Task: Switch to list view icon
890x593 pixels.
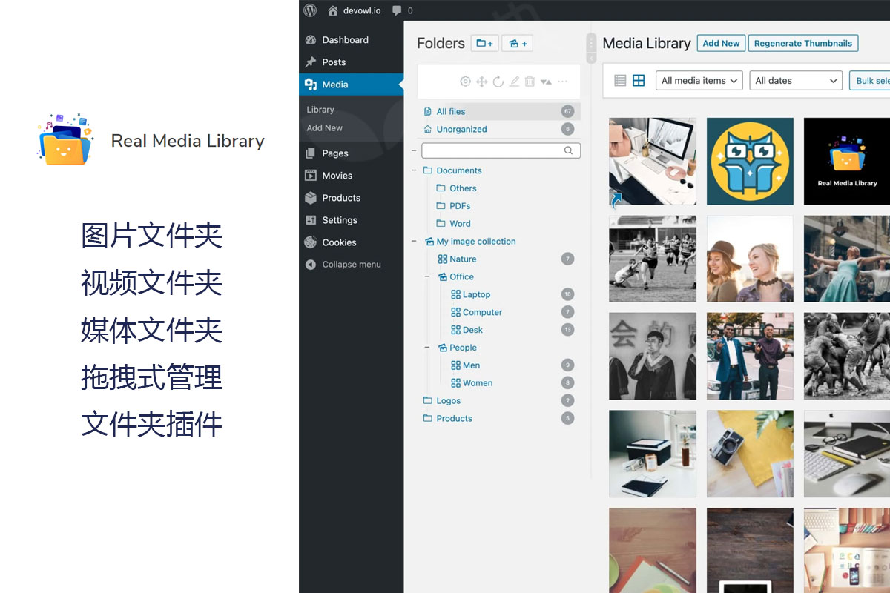Action: pos(621,81)
